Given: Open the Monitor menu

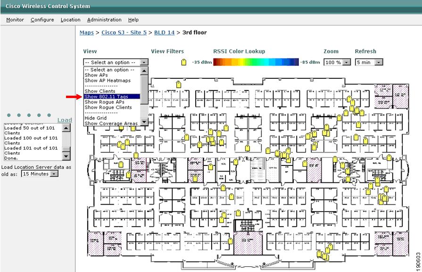Looking at the screenshot, I should pos(15,20).
